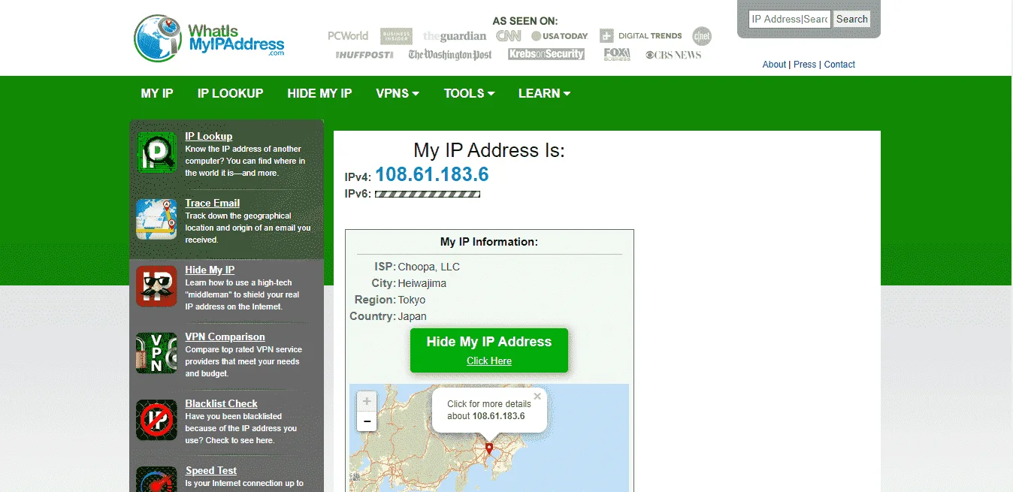This screenshot has height=492, width=1013.
Task: Open the Speed Test sidebar title link
Action: point(211,470)
